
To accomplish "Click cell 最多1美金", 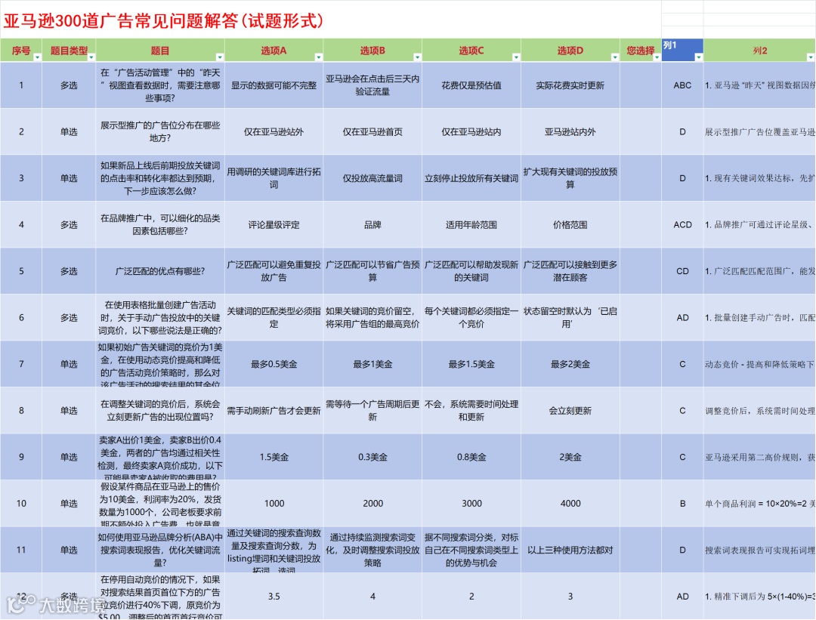I will [372, 364].
